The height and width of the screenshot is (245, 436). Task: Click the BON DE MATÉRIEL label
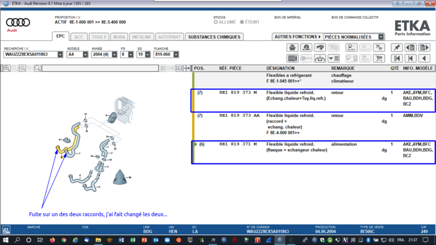pyautogui.click(x=287, y=17)
